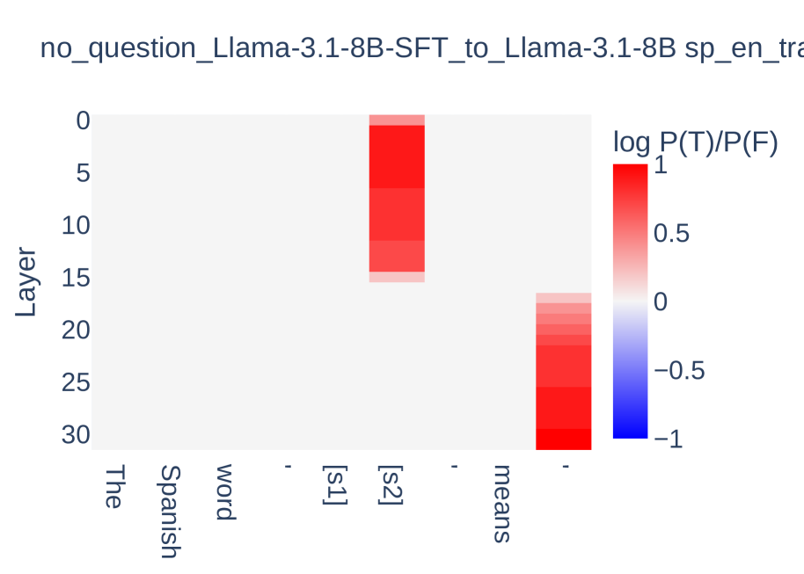
Task: Click the "log P(T)/P(F)" colorbar title
Action: [x=696, y=142]
